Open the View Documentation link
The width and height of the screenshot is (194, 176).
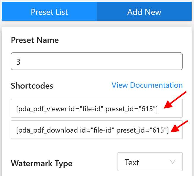click(x=147, y=85)
